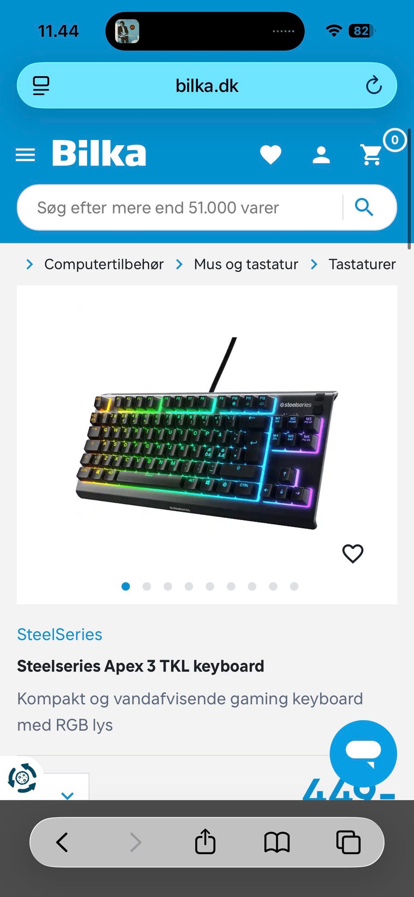The height and width of the screenshot is (897, 414).
Task: Open the Mus og tastatur breadcrumb
Action: click(x=246, y=264)
